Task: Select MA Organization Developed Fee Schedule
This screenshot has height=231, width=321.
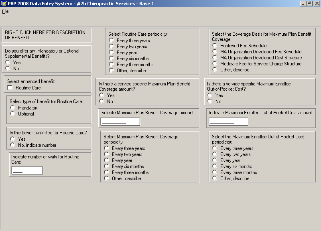Action: pyautogui.click(x=215, y=52)
